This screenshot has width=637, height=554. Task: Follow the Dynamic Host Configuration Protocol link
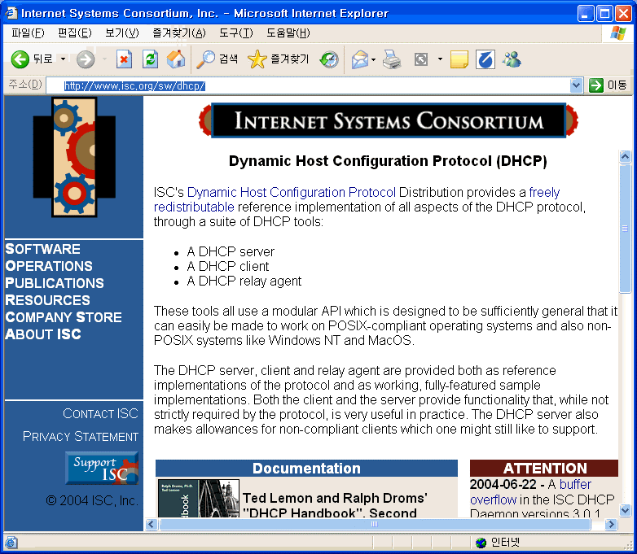292,192
